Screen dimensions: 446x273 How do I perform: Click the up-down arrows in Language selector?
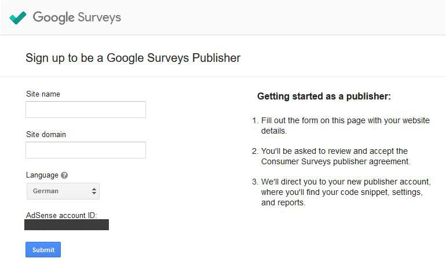pos(94,191)
